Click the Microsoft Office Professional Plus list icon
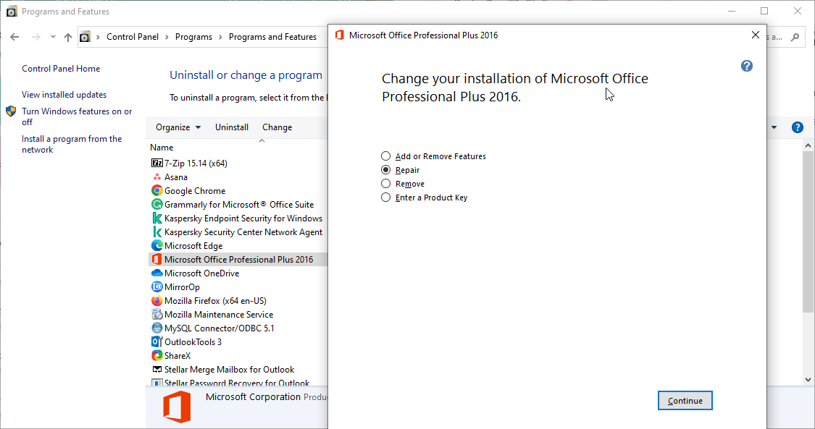Screen dimensions: 815x429 point(156,260)
